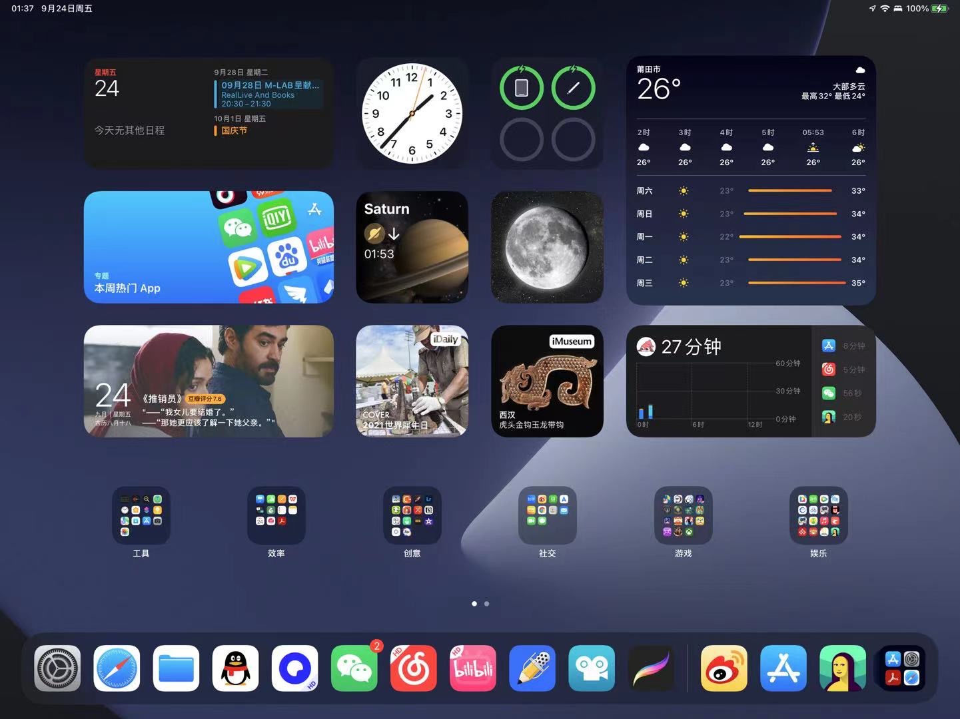
Task: Open the blue circle HD app in dock
Action: tap(294, 668)
